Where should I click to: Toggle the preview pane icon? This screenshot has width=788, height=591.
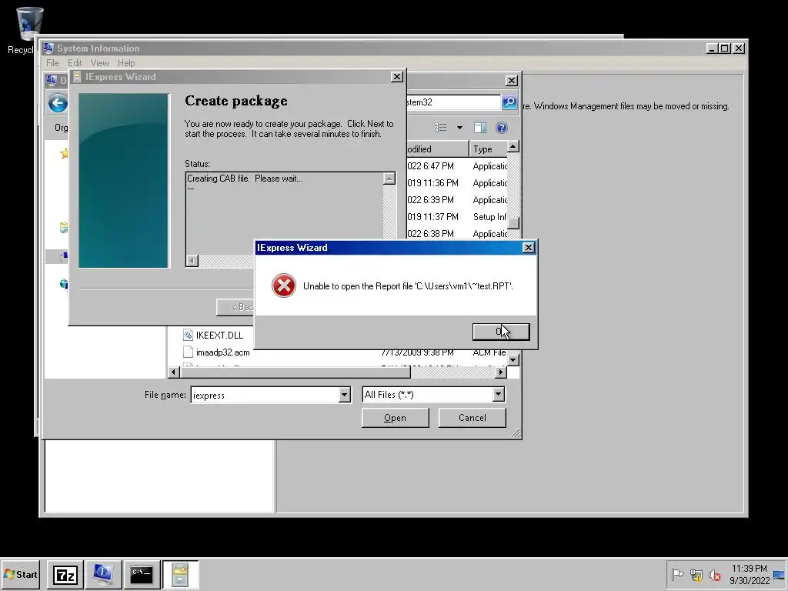click(480, 128)
